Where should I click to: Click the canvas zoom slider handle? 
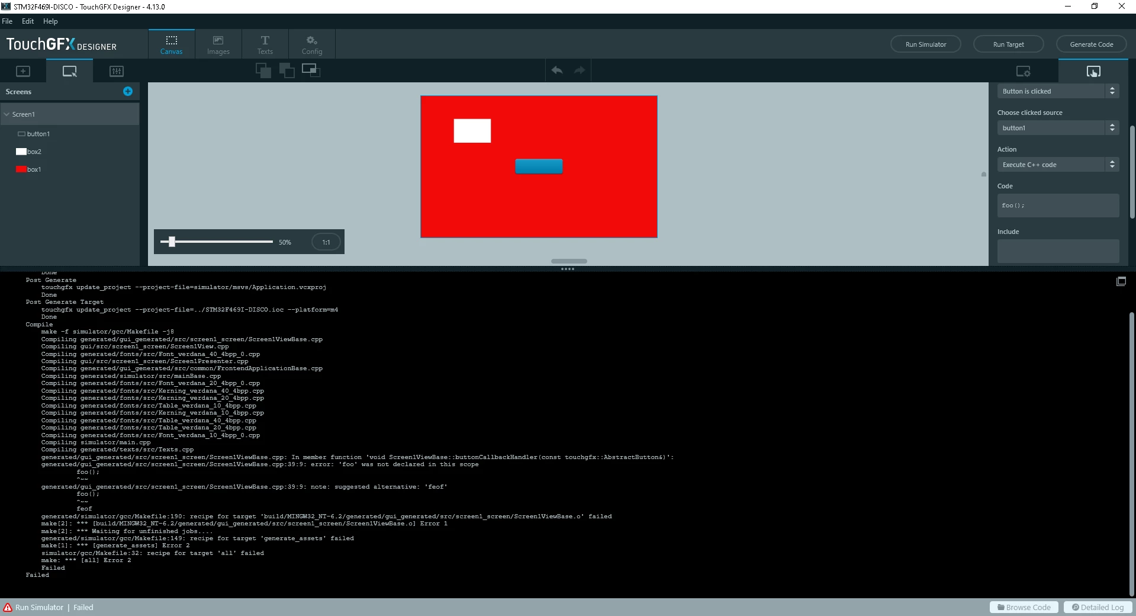pyautogui.click(x=172, y=242)
